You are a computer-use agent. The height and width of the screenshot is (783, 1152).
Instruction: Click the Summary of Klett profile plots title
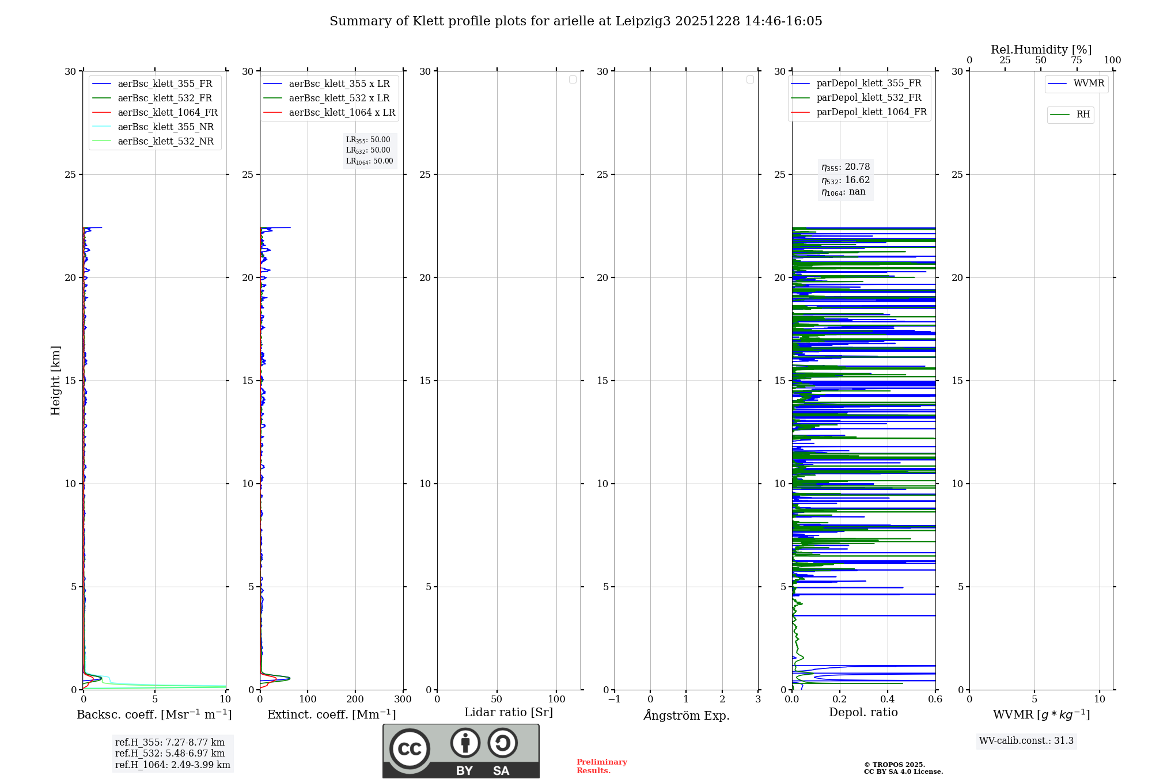pyautogui.click(x=575, y=21)
